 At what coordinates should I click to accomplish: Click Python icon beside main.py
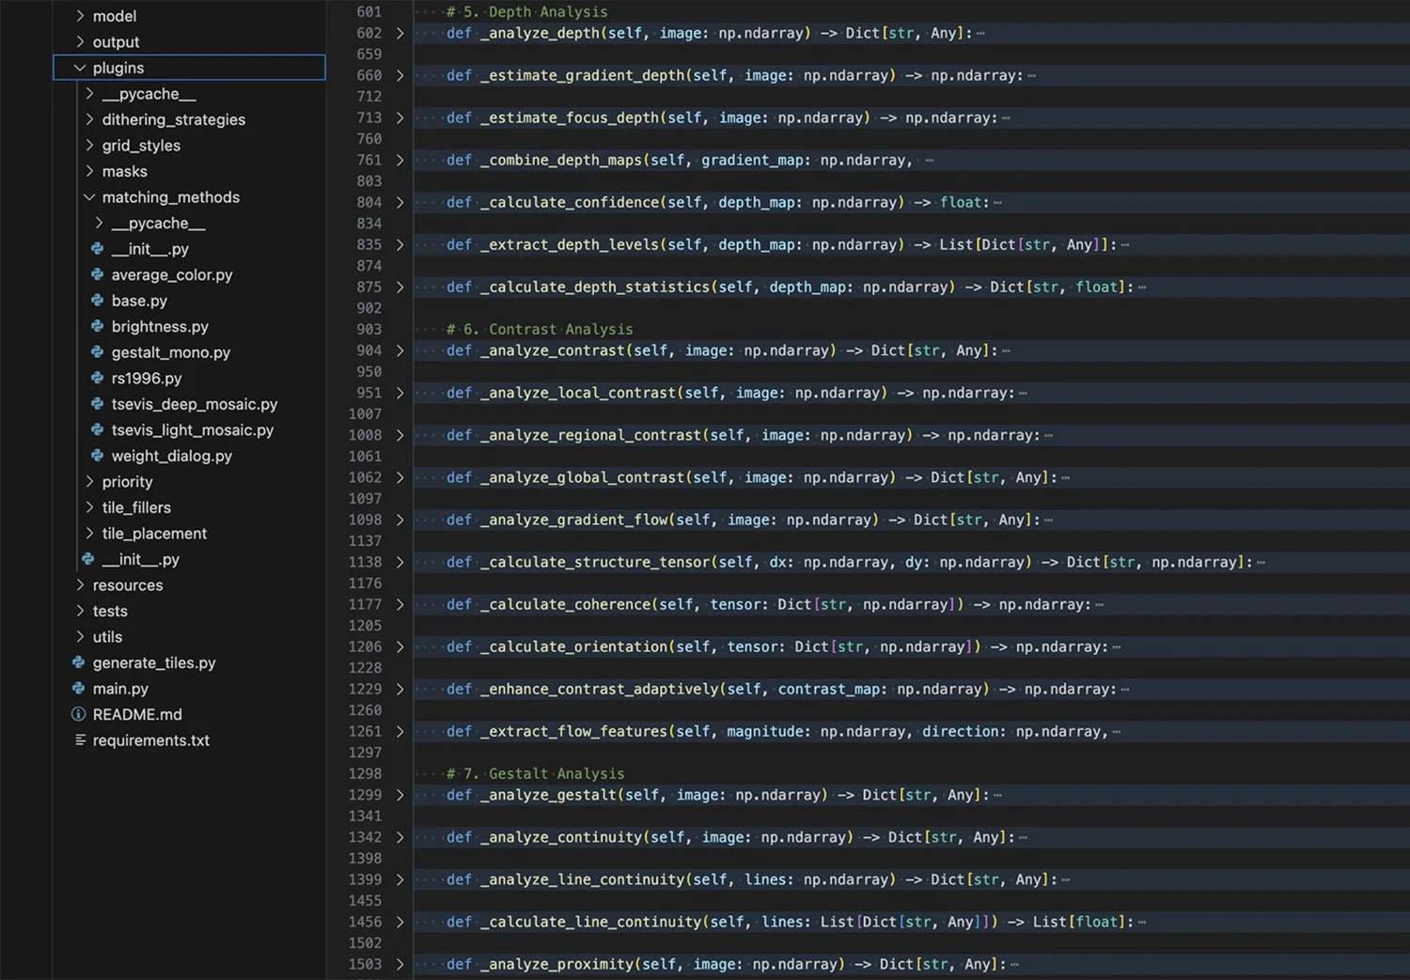tap(79, 689)
